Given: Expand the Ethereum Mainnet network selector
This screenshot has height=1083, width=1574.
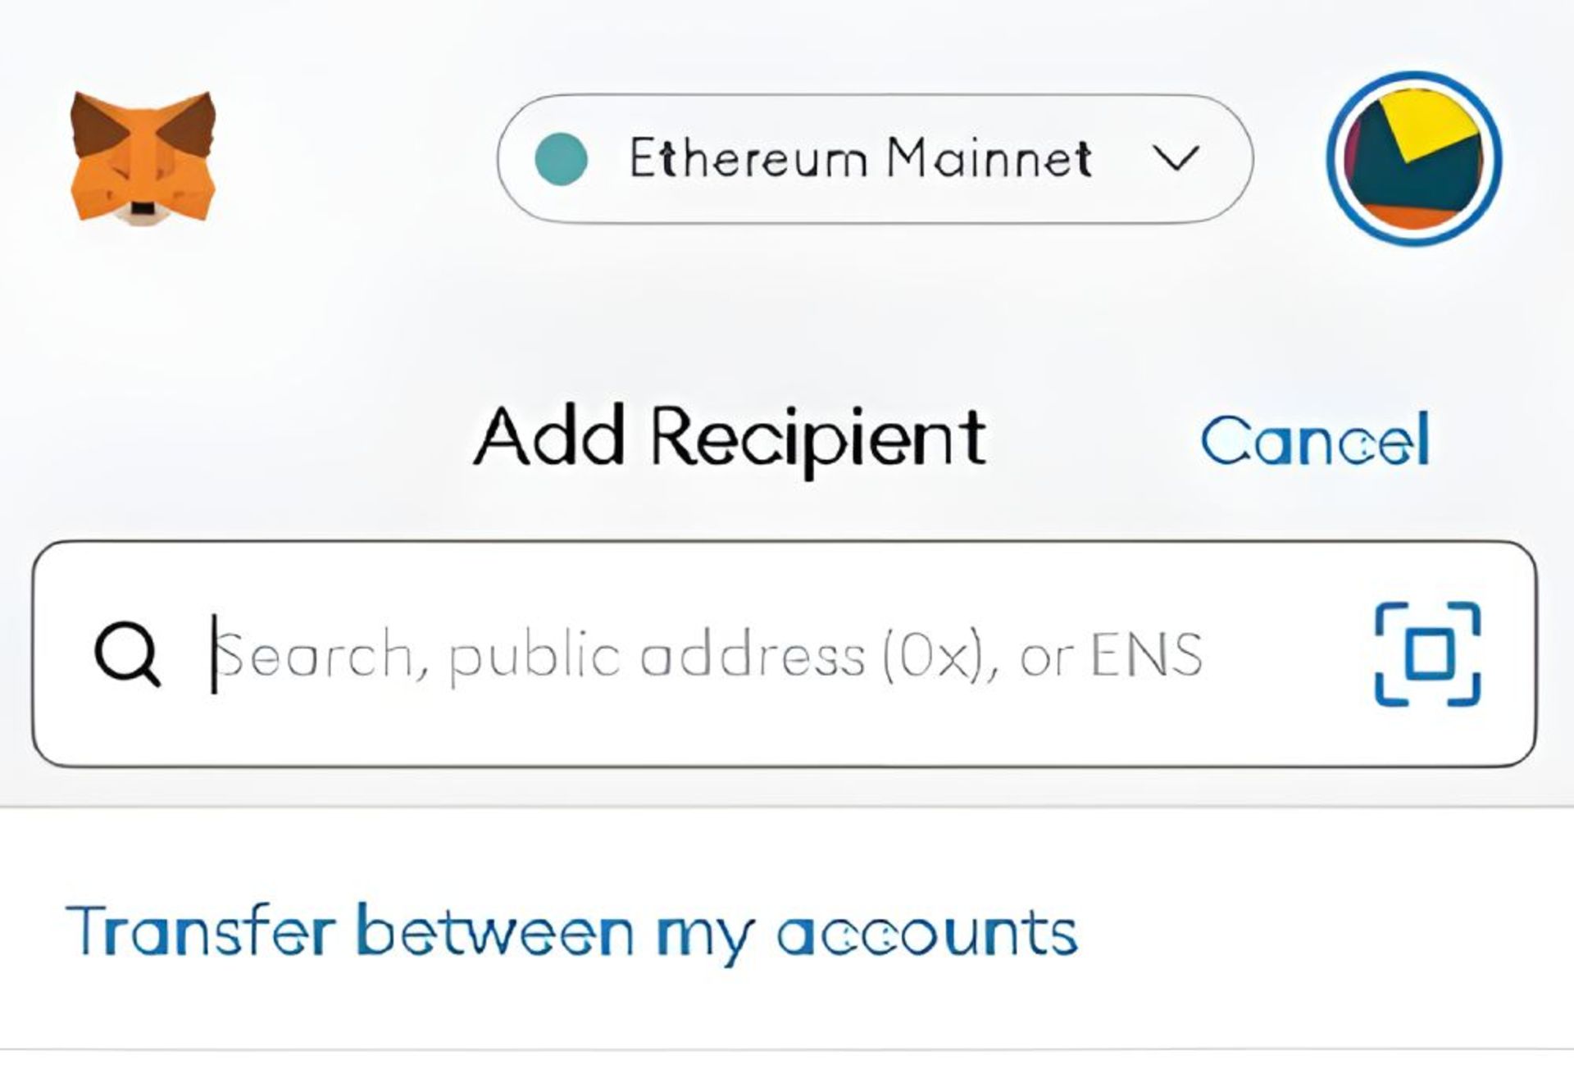Looking at the screenshot, I should click(x=875, y=159).
